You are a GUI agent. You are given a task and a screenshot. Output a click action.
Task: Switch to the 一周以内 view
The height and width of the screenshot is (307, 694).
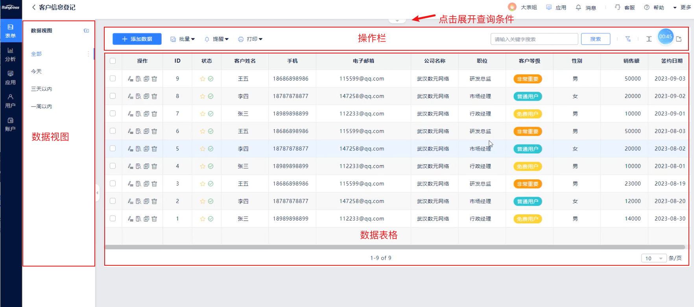pyautogui.click(x=42, y=107)
